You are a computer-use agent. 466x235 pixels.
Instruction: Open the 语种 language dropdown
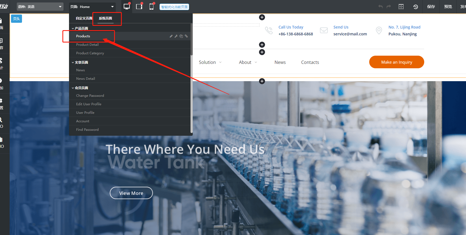40,7
